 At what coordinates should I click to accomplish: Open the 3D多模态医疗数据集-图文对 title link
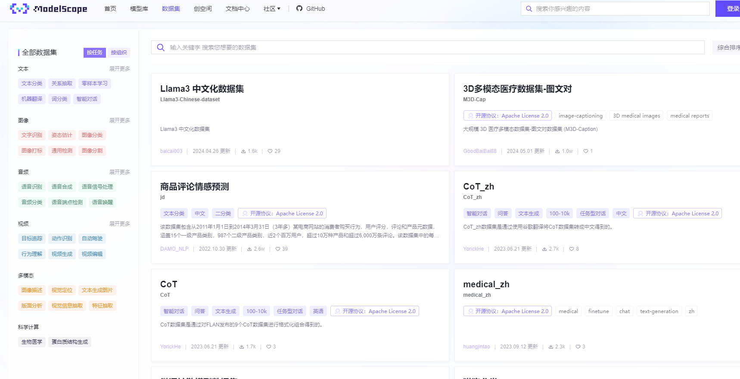click(x=517, y=89)
